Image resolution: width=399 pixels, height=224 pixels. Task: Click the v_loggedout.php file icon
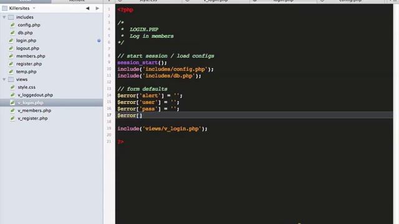tap(12, 95)
